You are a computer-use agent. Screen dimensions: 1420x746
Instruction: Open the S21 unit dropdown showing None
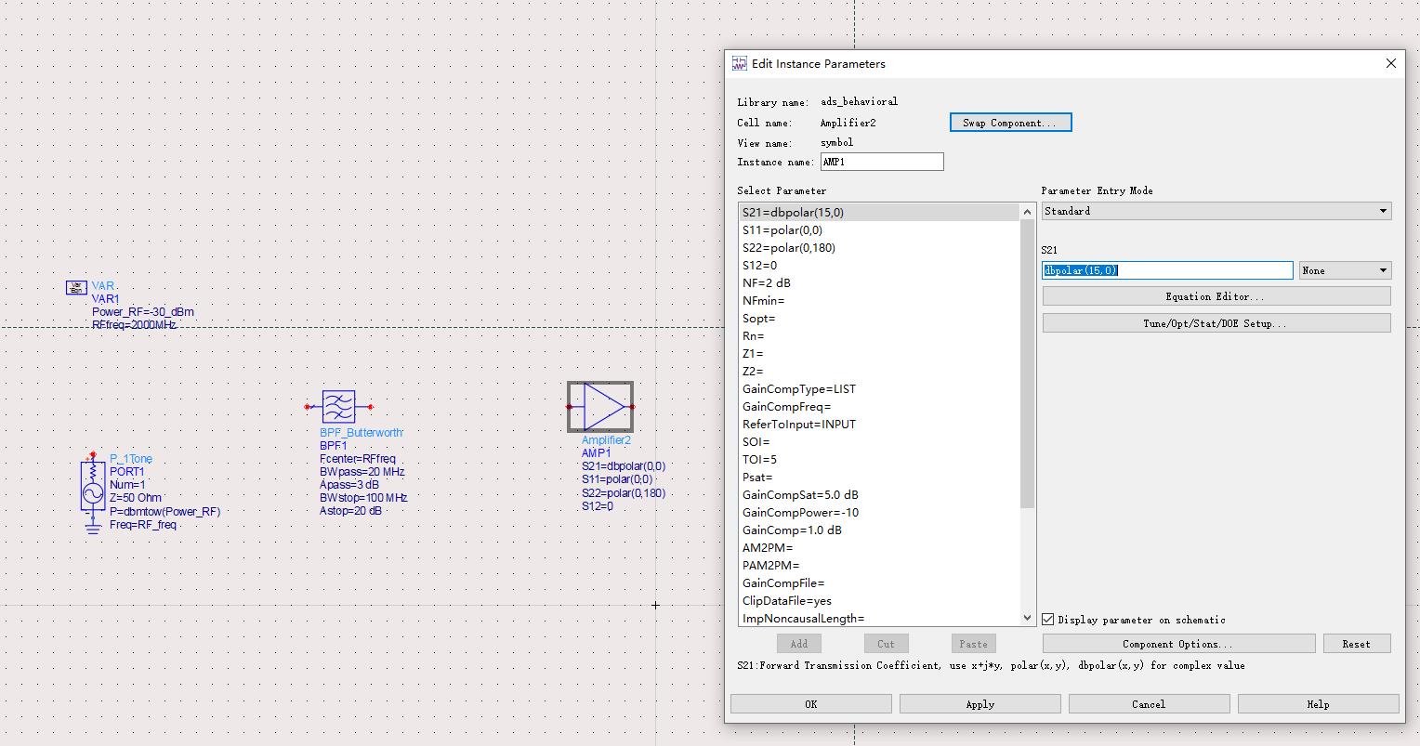[1345, 270]
